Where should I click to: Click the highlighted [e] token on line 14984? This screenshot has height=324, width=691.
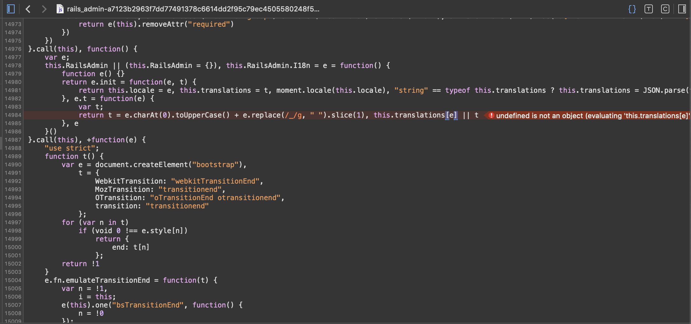pos(452,115)
